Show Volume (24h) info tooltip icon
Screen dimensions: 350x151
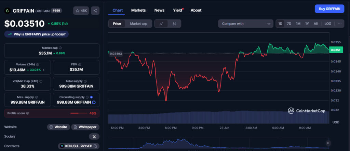(38, 64)
